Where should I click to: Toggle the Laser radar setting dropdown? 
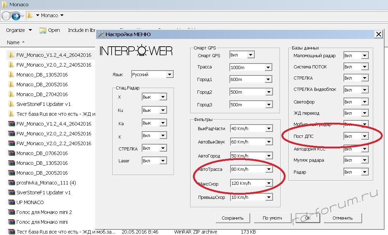(163, 161)
